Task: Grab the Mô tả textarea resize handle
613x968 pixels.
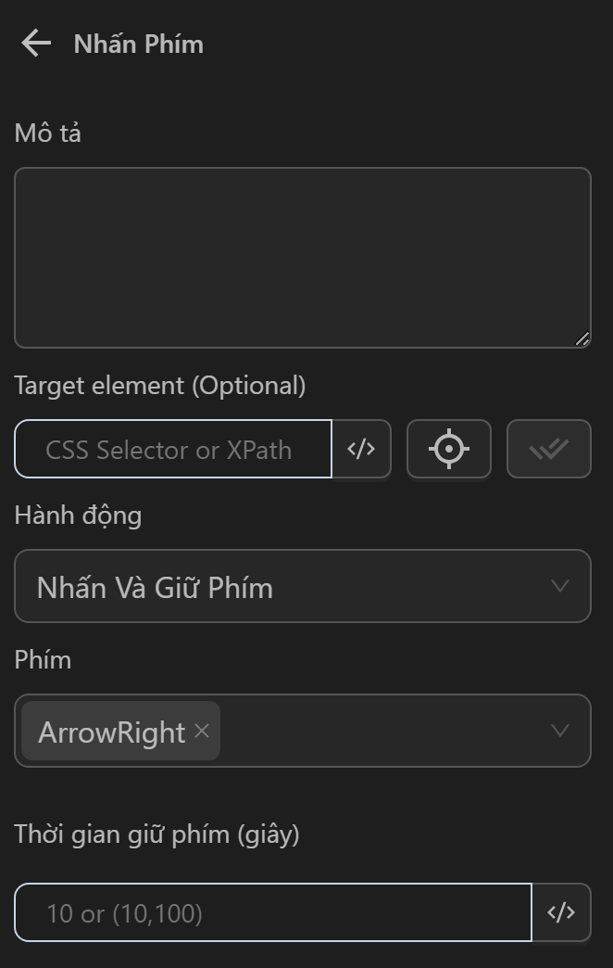Action: (582, 339)
